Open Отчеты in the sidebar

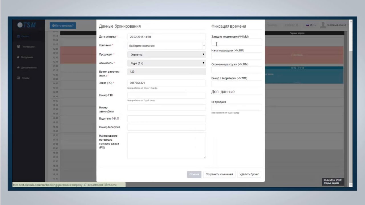(x=25, y=78)
